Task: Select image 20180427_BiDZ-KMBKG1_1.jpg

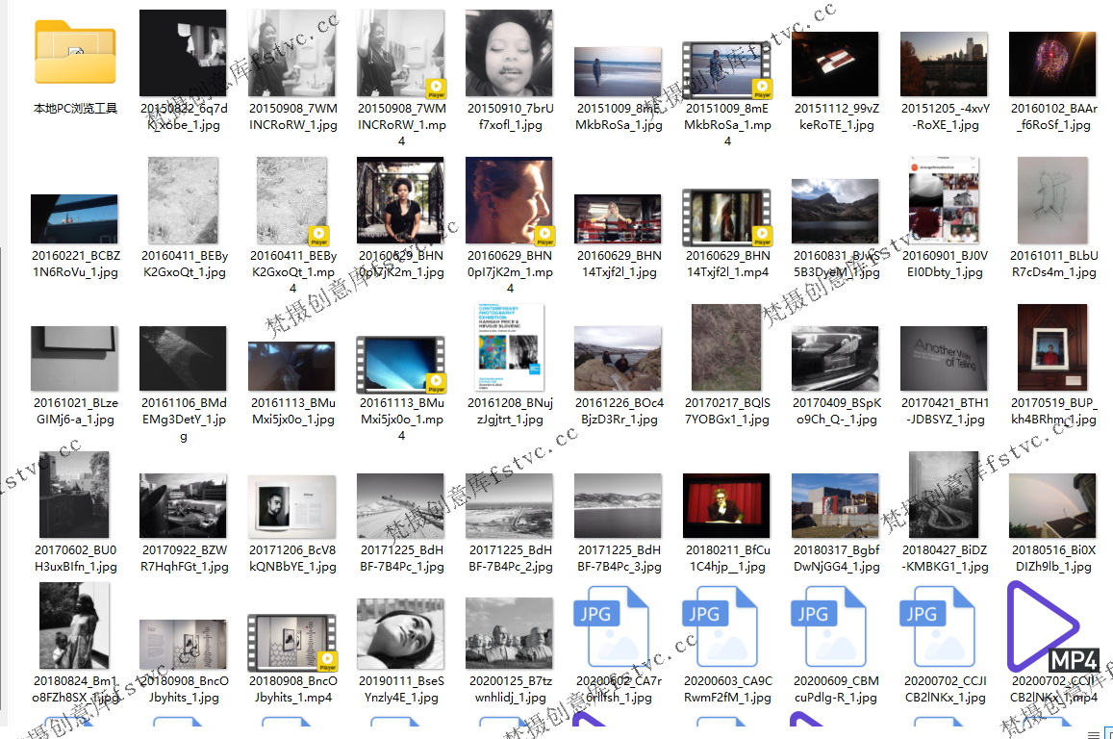Action: coord(944,494)
